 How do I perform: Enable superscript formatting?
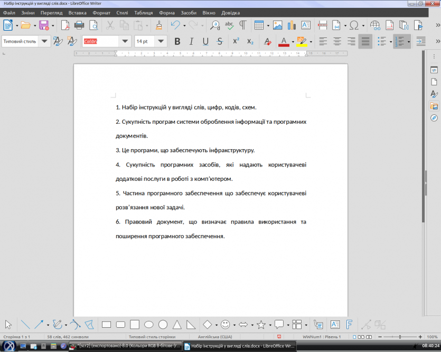point(236,41)
